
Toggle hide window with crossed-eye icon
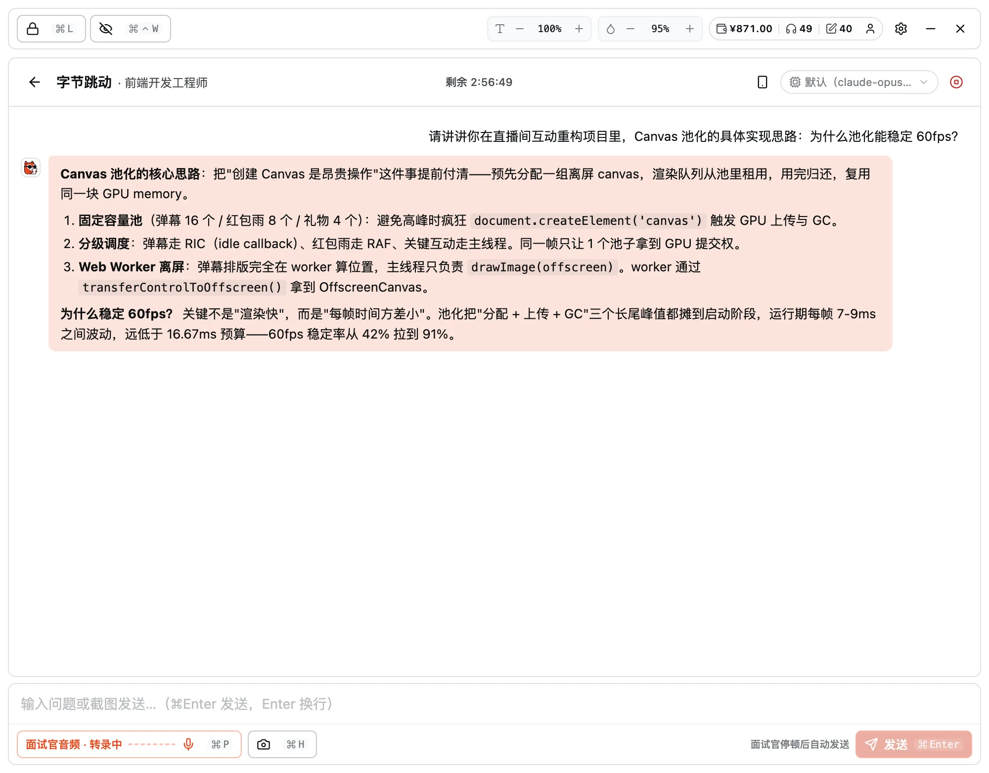(x=131, y=29)
